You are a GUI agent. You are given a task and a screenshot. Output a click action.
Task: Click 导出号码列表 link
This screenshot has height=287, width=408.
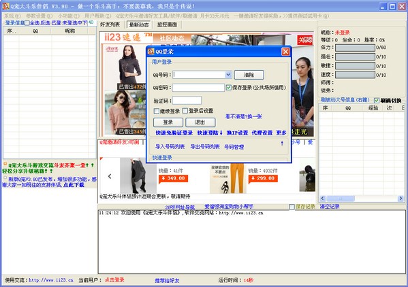205,147
